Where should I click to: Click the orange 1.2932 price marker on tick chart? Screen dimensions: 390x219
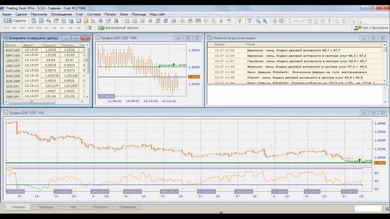point(194,77)
